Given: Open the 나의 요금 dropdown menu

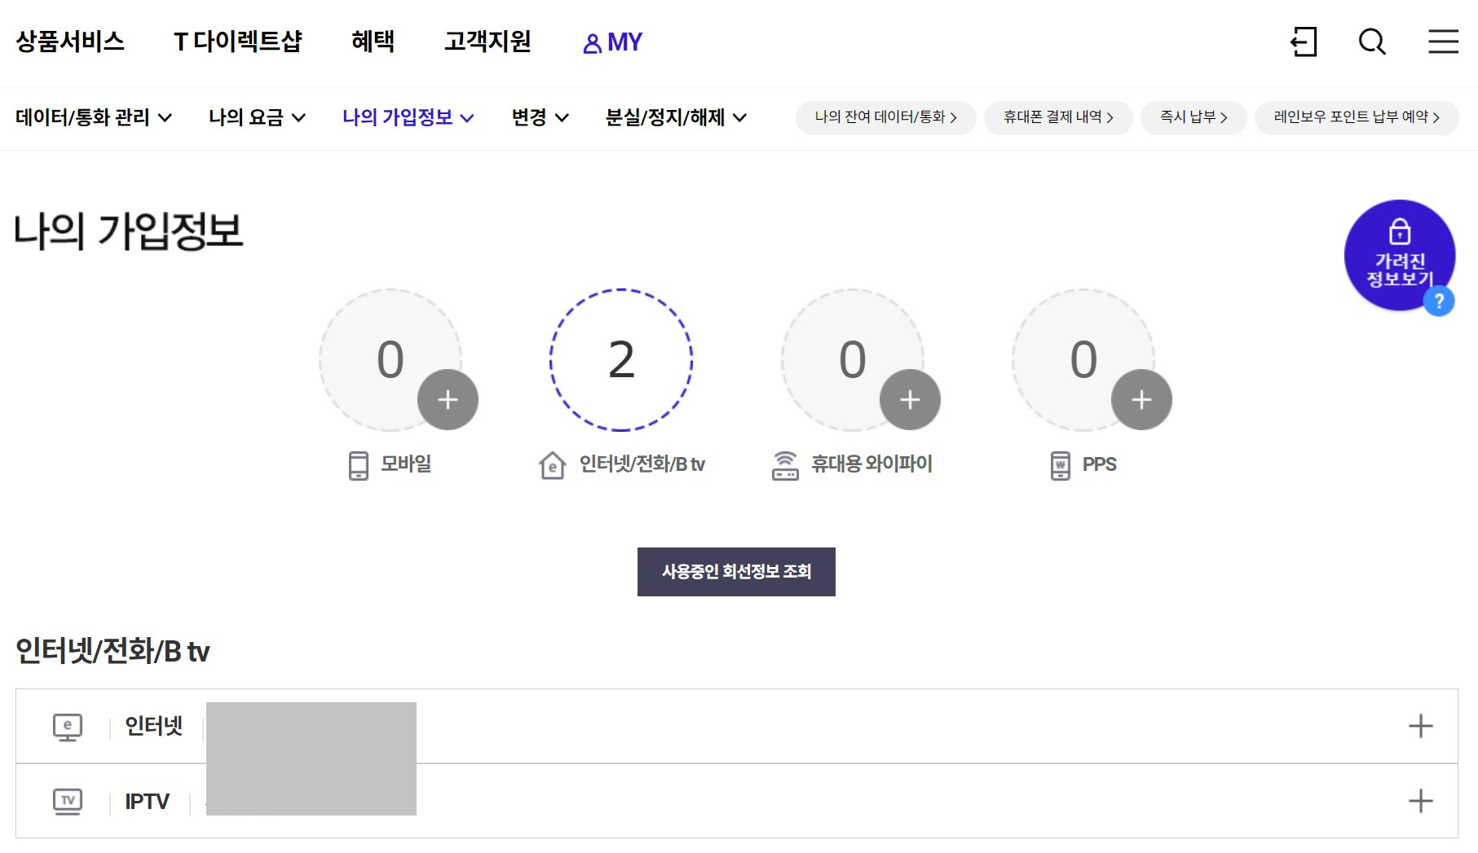Looking at the screenshot, I should 257,117.
